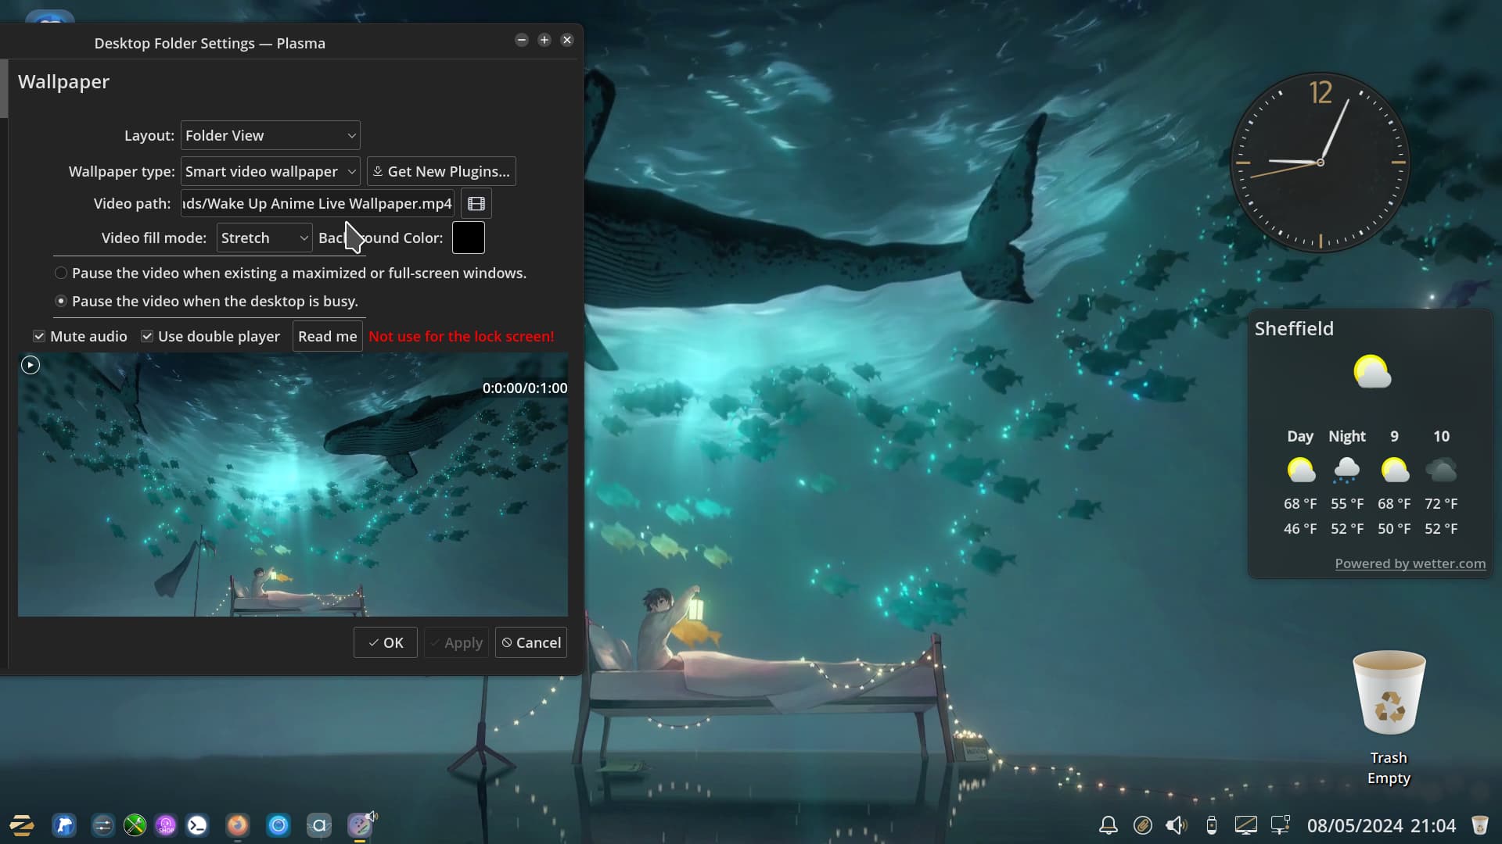Launch Dolphin file manager from taskbar
Image resolution: width=1502 pixels, height=844 pixels.
pos(64,825)
